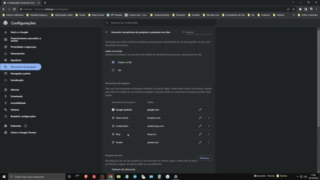Screen dimensions: 320x180
Task: Toggle the Chrome side panel icon
Action: pos(305,9)
